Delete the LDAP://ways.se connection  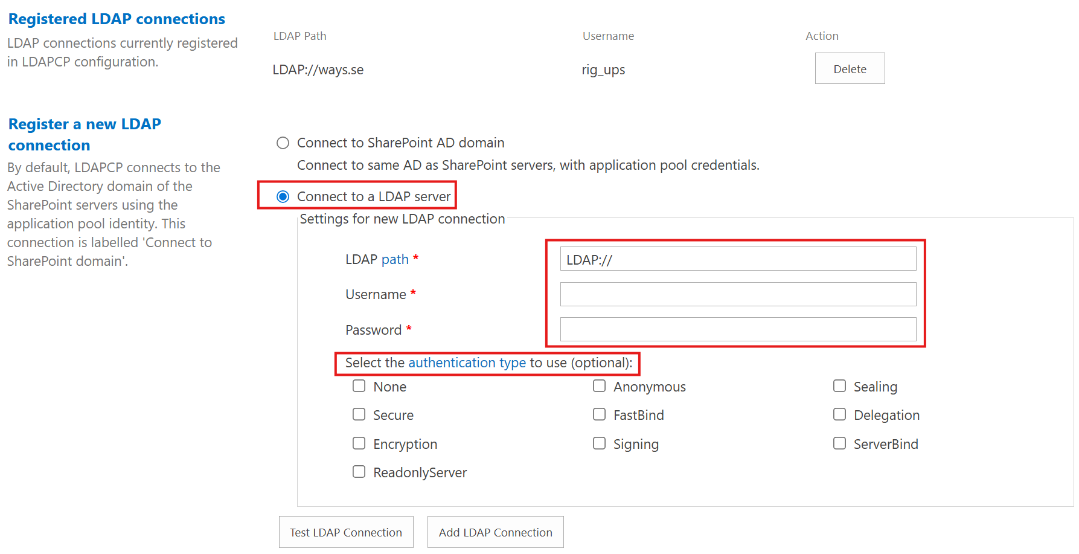850,69
